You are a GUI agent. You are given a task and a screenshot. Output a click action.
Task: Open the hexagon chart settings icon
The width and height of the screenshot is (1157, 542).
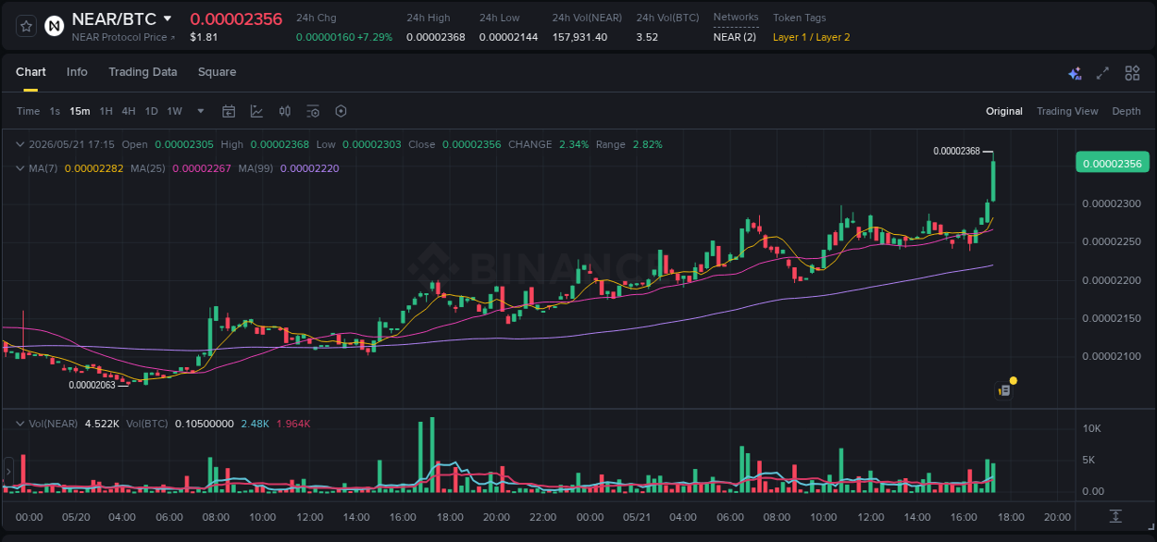(341, 111)
